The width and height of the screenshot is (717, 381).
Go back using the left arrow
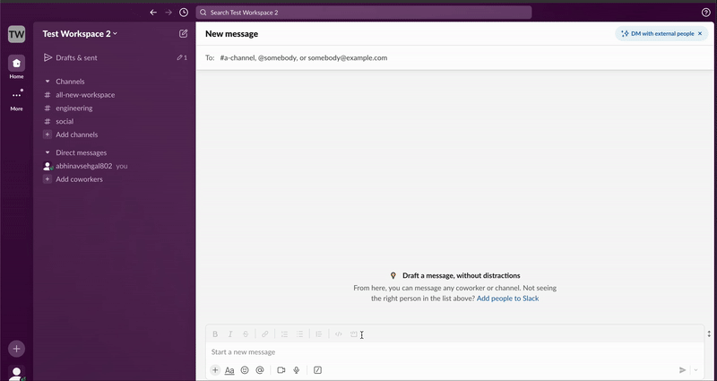tap(153, 13)
